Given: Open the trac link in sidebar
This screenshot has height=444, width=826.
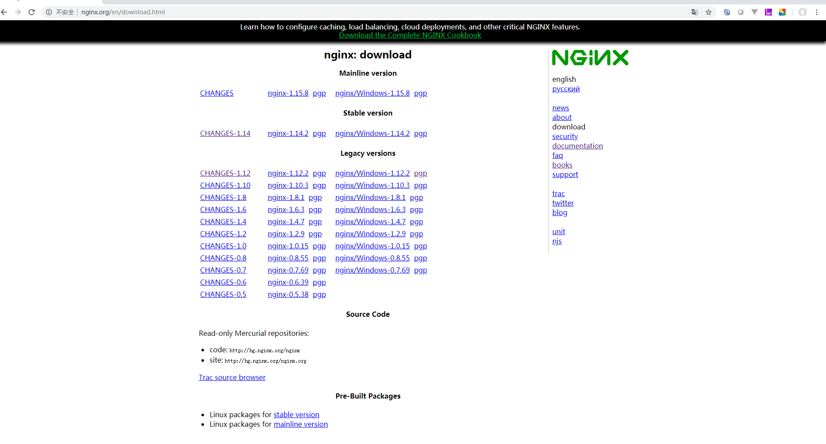Looking at the screenshot, I should coord(558,193).
